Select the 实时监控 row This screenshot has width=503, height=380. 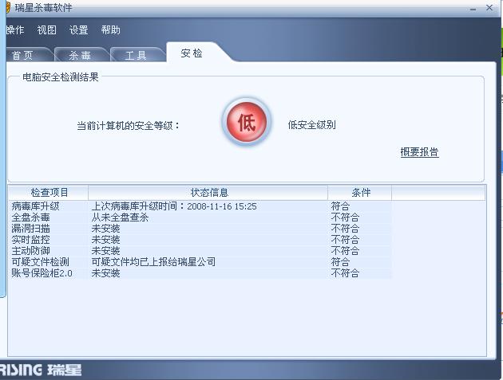pos(200,240)
